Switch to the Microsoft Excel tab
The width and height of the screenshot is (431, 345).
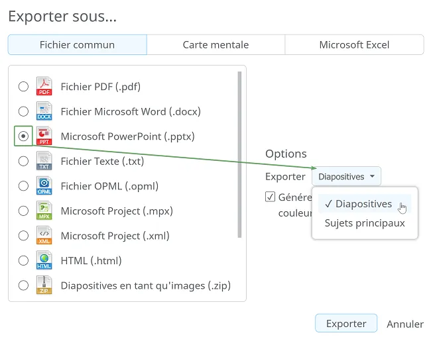coord(354,45)
